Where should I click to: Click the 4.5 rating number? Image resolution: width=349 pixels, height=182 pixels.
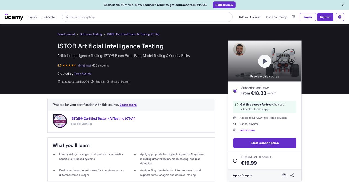click(59, 65)
